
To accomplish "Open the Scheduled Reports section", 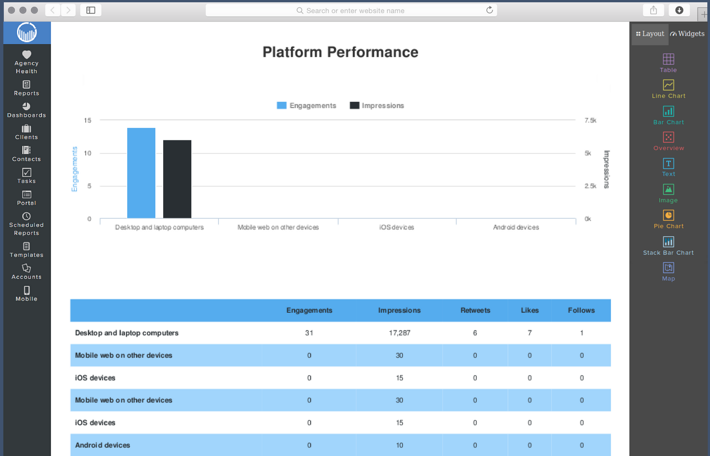I will [26, 225].
